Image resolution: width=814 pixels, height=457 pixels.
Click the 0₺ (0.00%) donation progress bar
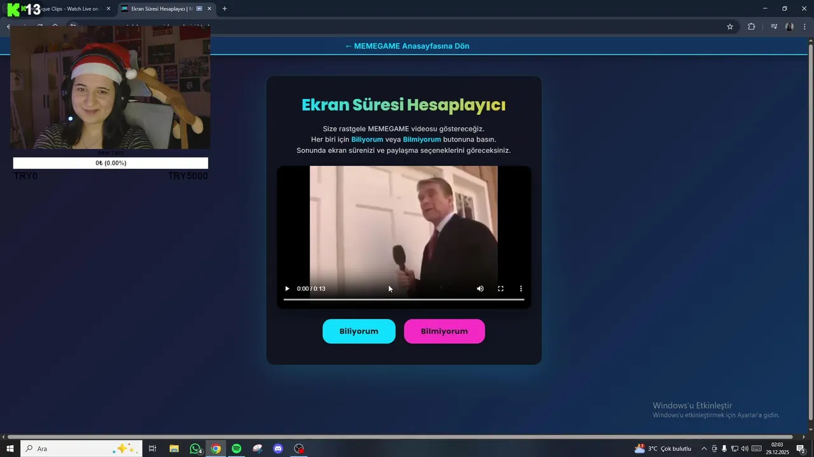click(111, 163)
